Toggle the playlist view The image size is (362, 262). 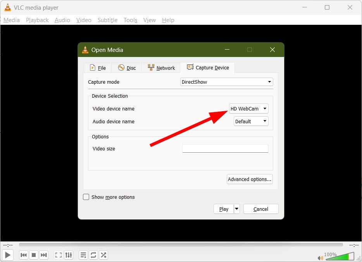point(83,255)
